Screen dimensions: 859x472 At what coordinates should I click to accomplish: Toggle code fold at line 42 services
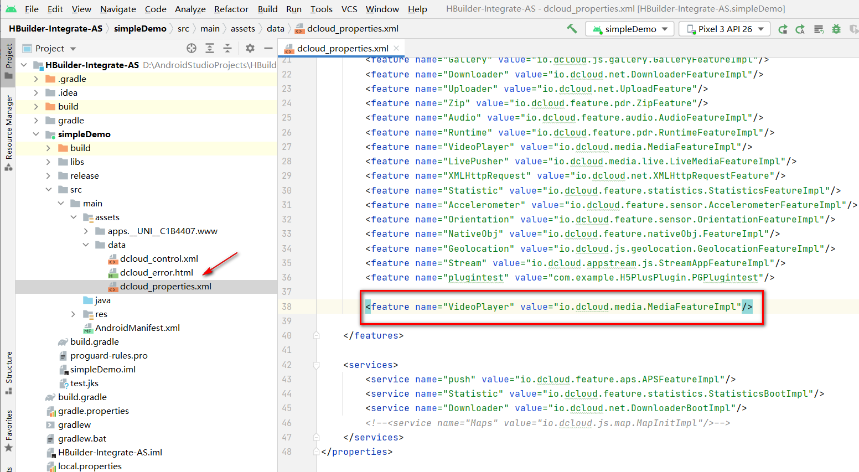[x=316, y=365]
